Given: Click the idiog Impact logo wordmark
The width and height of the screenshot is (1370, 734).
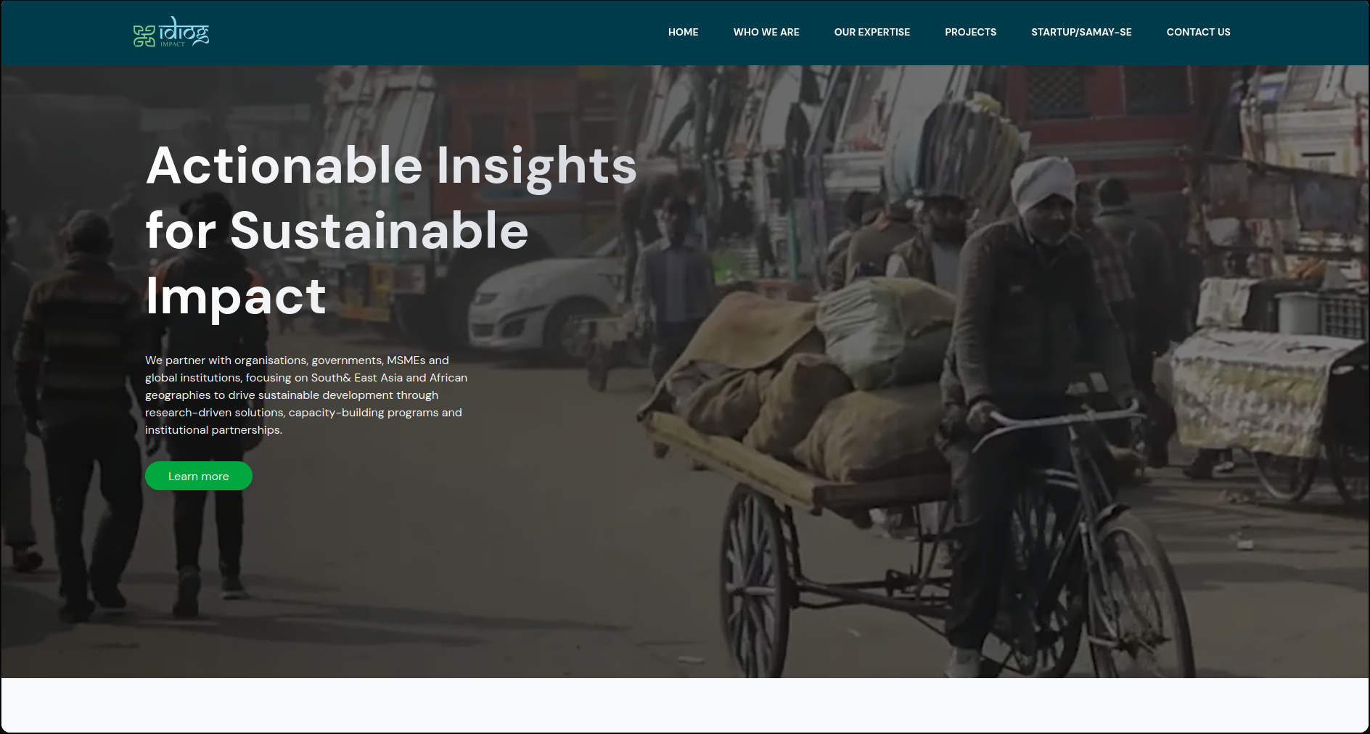Looking at the screenshot, I should click(x=184, y=31).
